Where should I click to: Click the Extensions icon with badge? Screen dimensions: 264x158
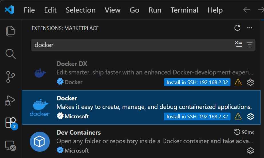tap(11, 123)
